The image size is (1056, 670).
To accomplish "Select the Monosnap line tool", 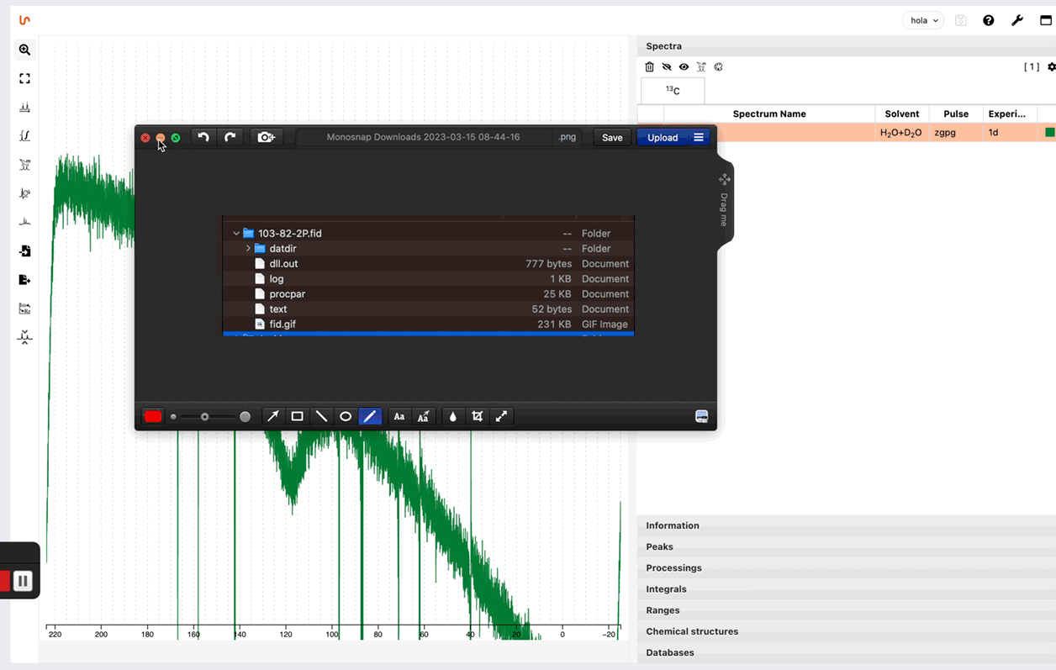I will (321, 417).
